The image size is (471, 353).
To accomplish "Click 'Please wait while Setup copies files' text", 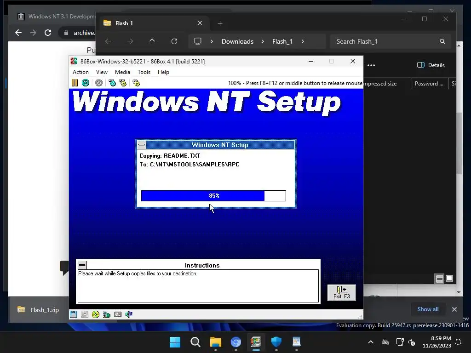I will click(138, 273).
